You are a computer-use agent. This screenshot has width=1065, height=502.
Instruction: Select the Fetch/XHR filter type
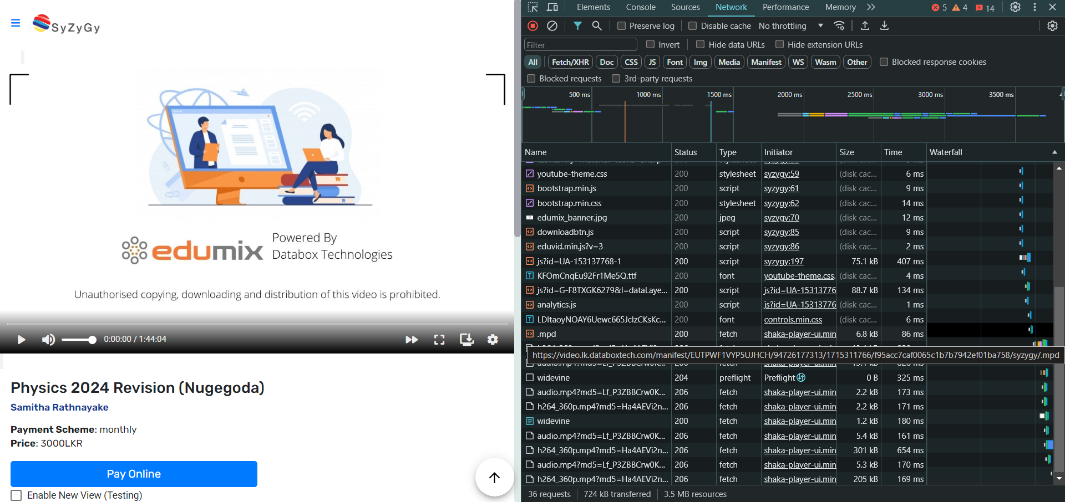(570, 62)
